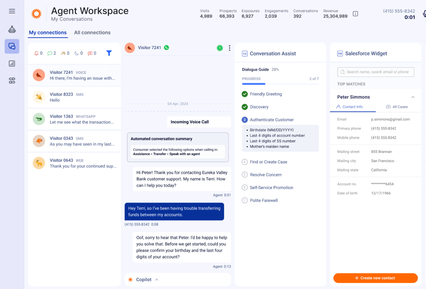Click the 855 Brannan mailing street

coord(381,152)
